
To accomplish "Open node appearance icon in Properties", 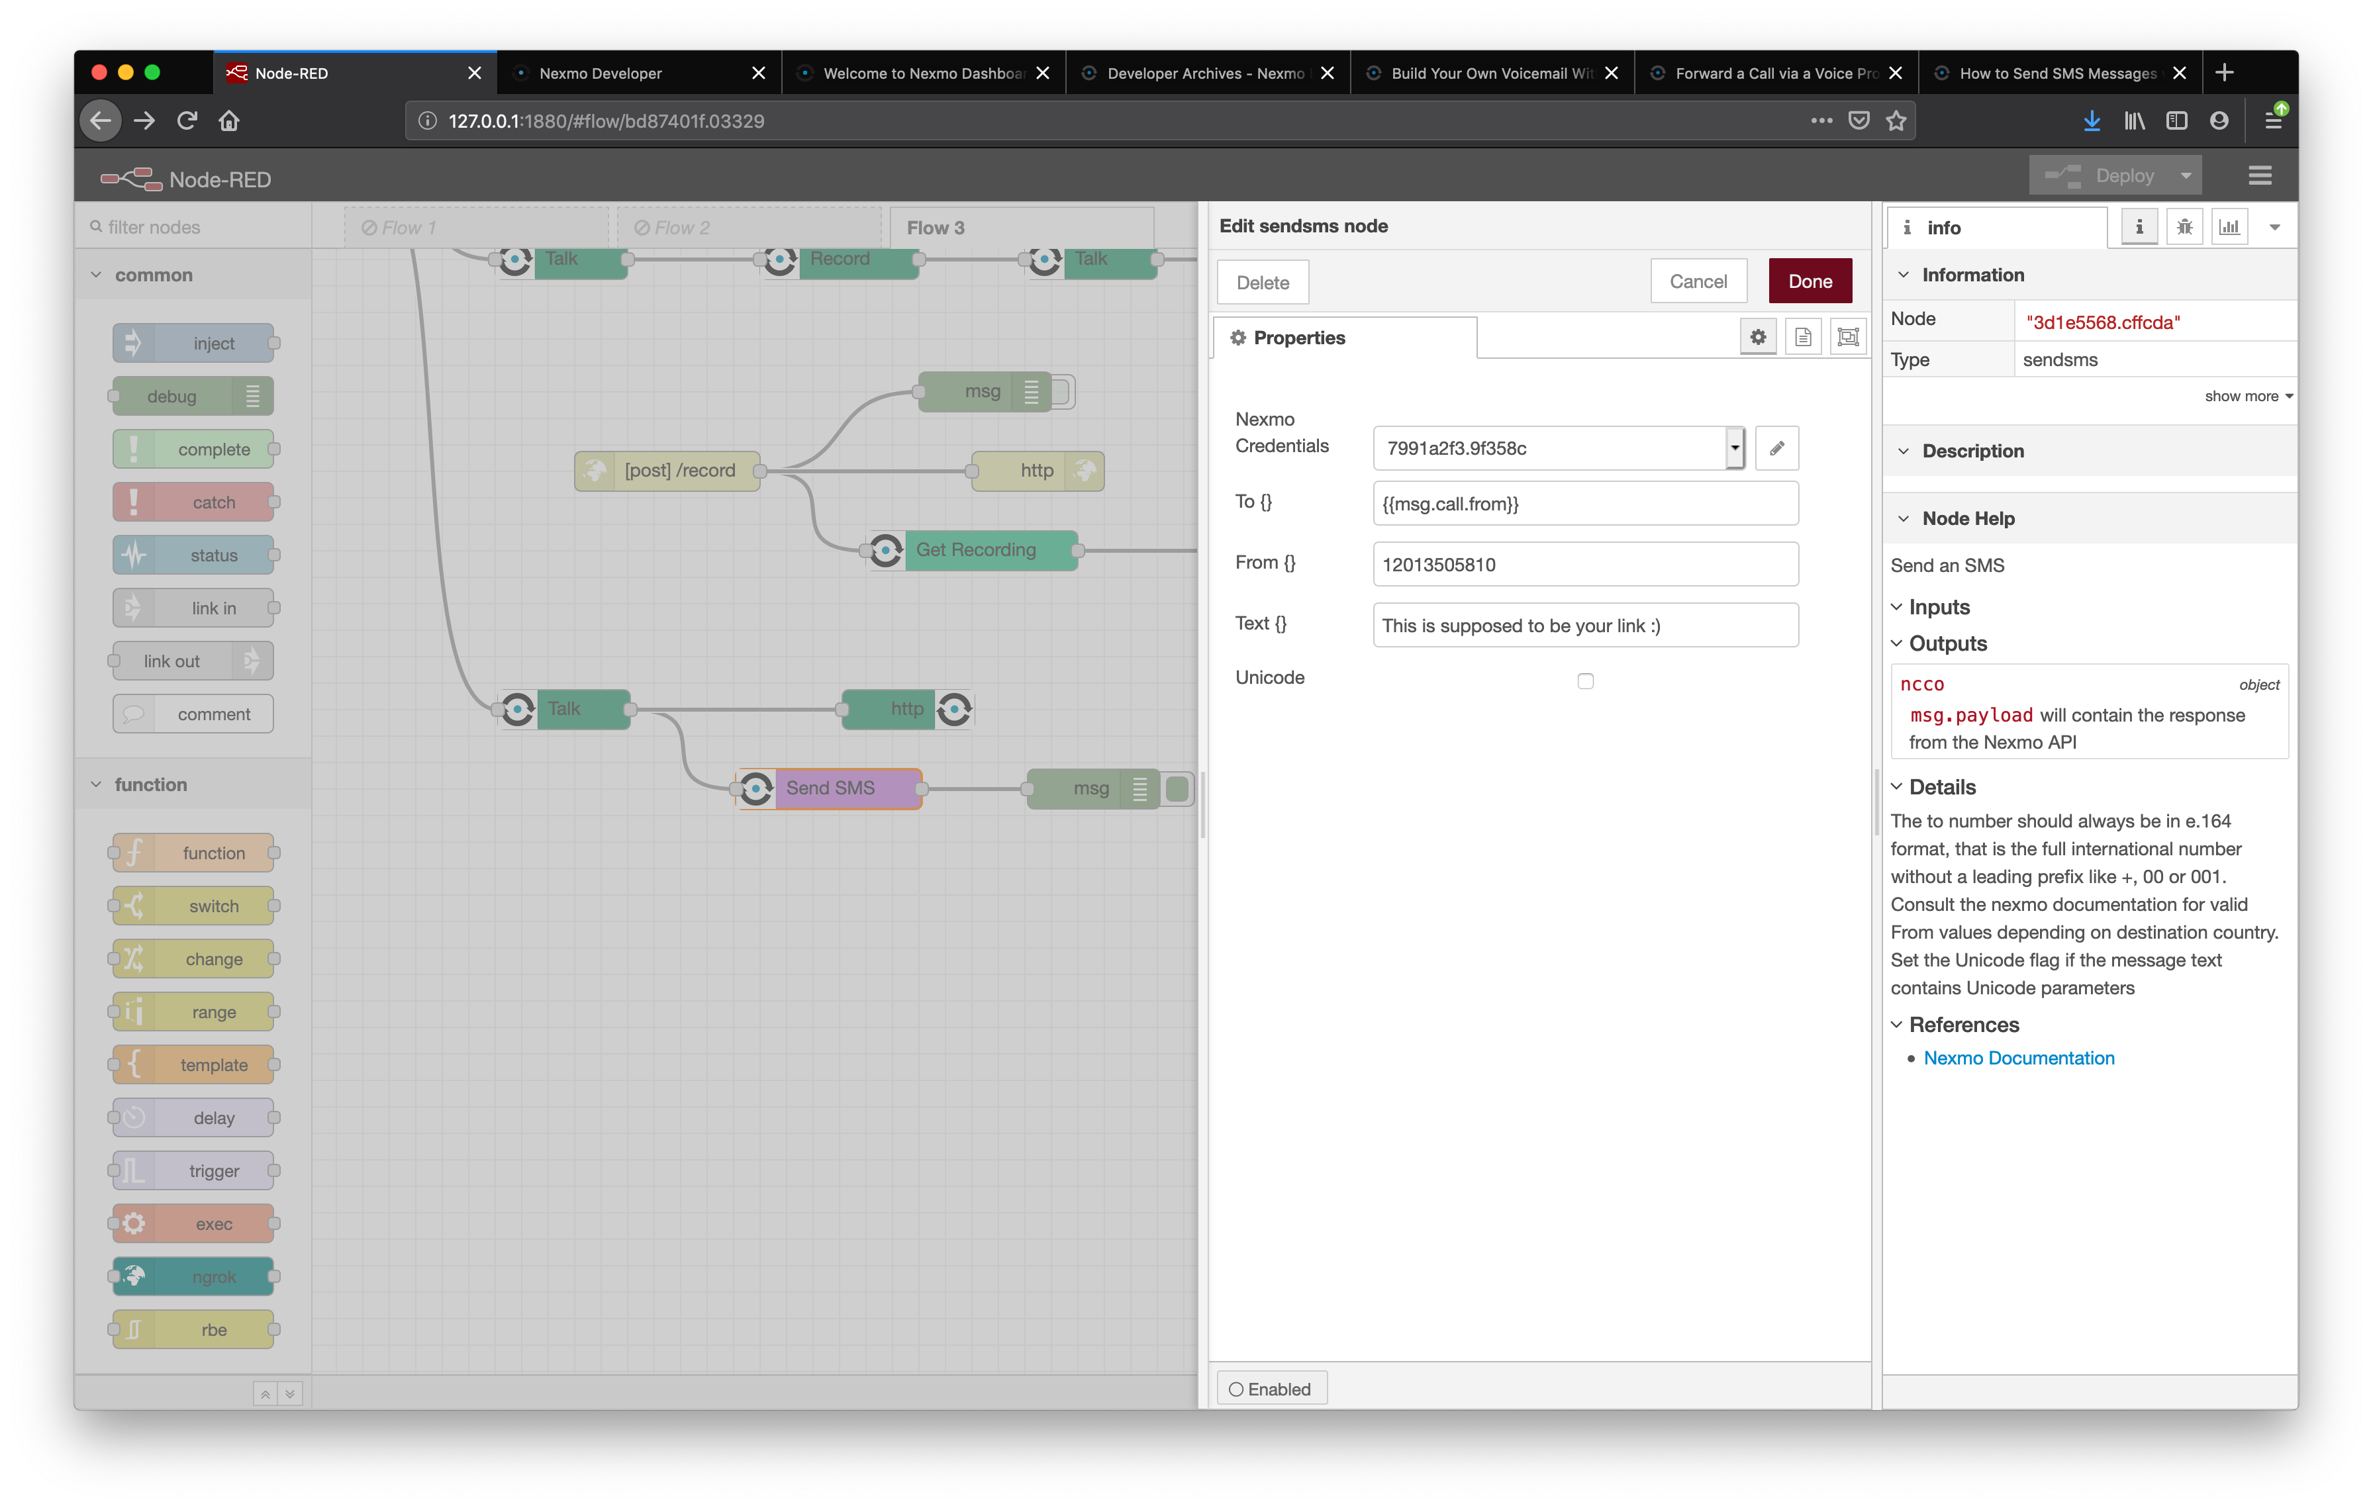I will [1848, 337].
